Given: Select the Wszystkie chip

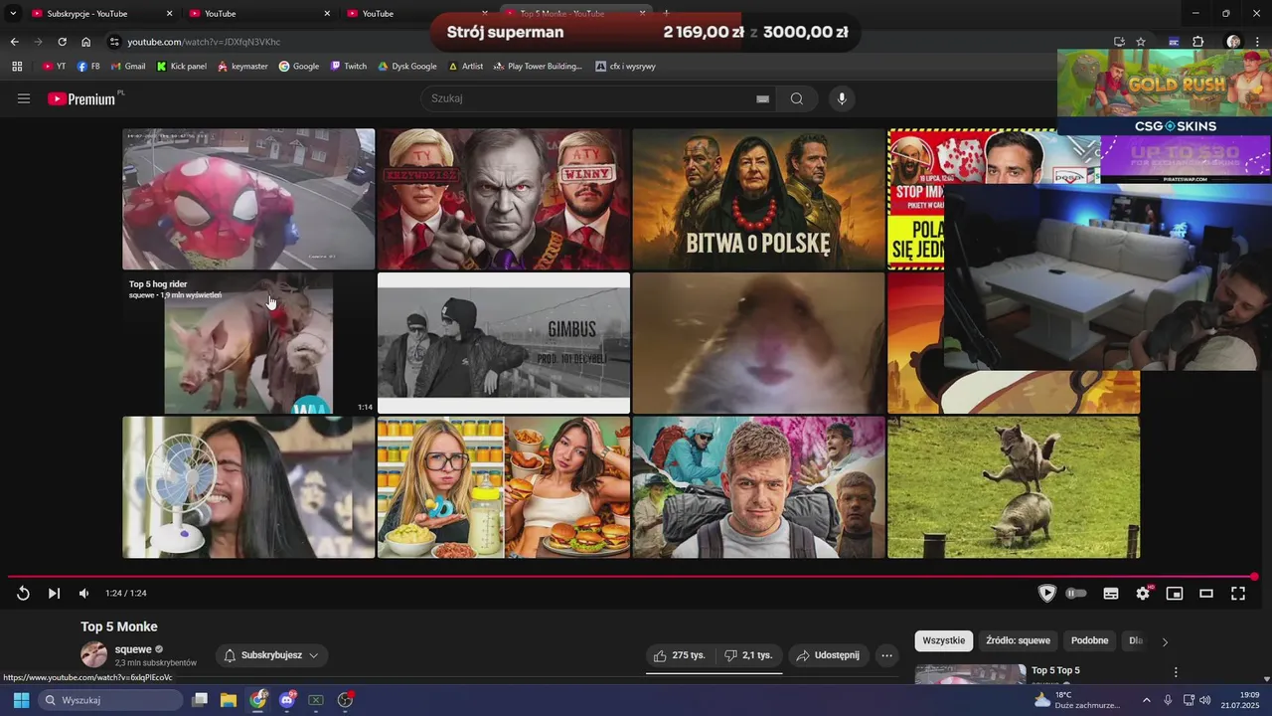Looking at the screenshot, I should [x=943, y=640].
